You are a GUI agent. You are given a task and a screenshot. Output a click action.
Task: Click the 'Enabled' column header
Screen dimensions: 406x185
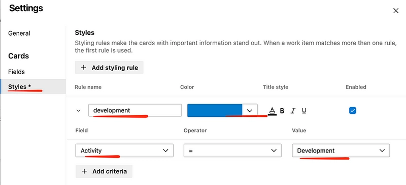pos(356,87)
